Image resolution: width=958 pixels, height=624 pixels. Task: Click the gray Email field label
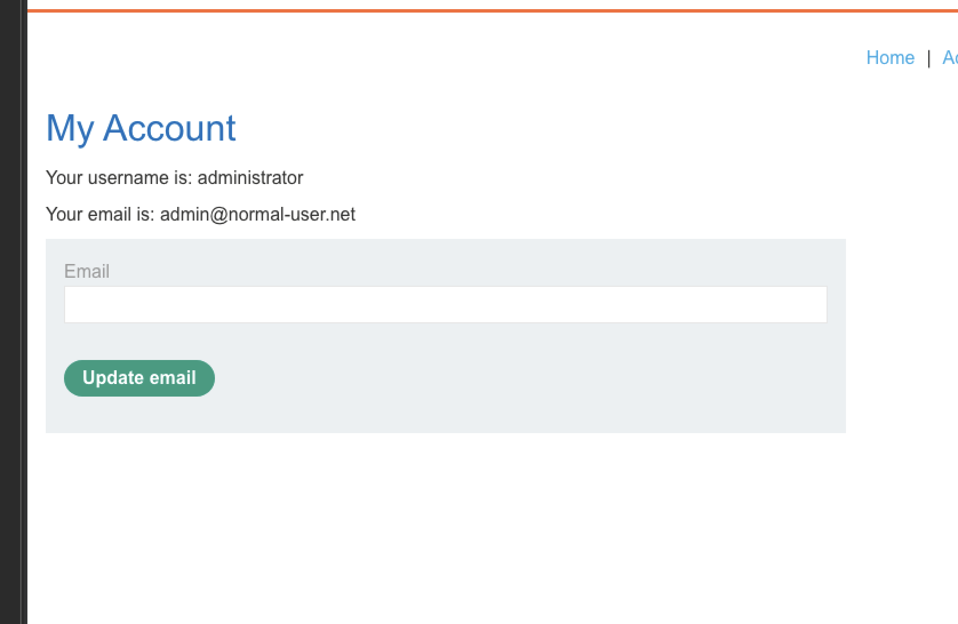pyautogui.click(x=87, y=271)
